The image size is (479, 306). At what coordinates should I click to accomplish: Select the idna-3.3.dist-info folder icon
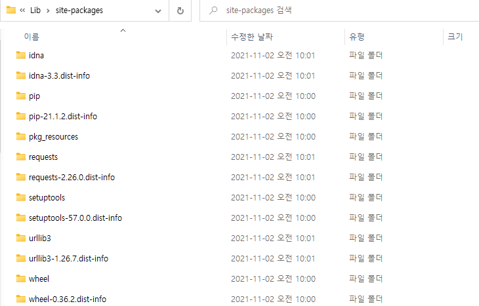click(x=21, y=75)
